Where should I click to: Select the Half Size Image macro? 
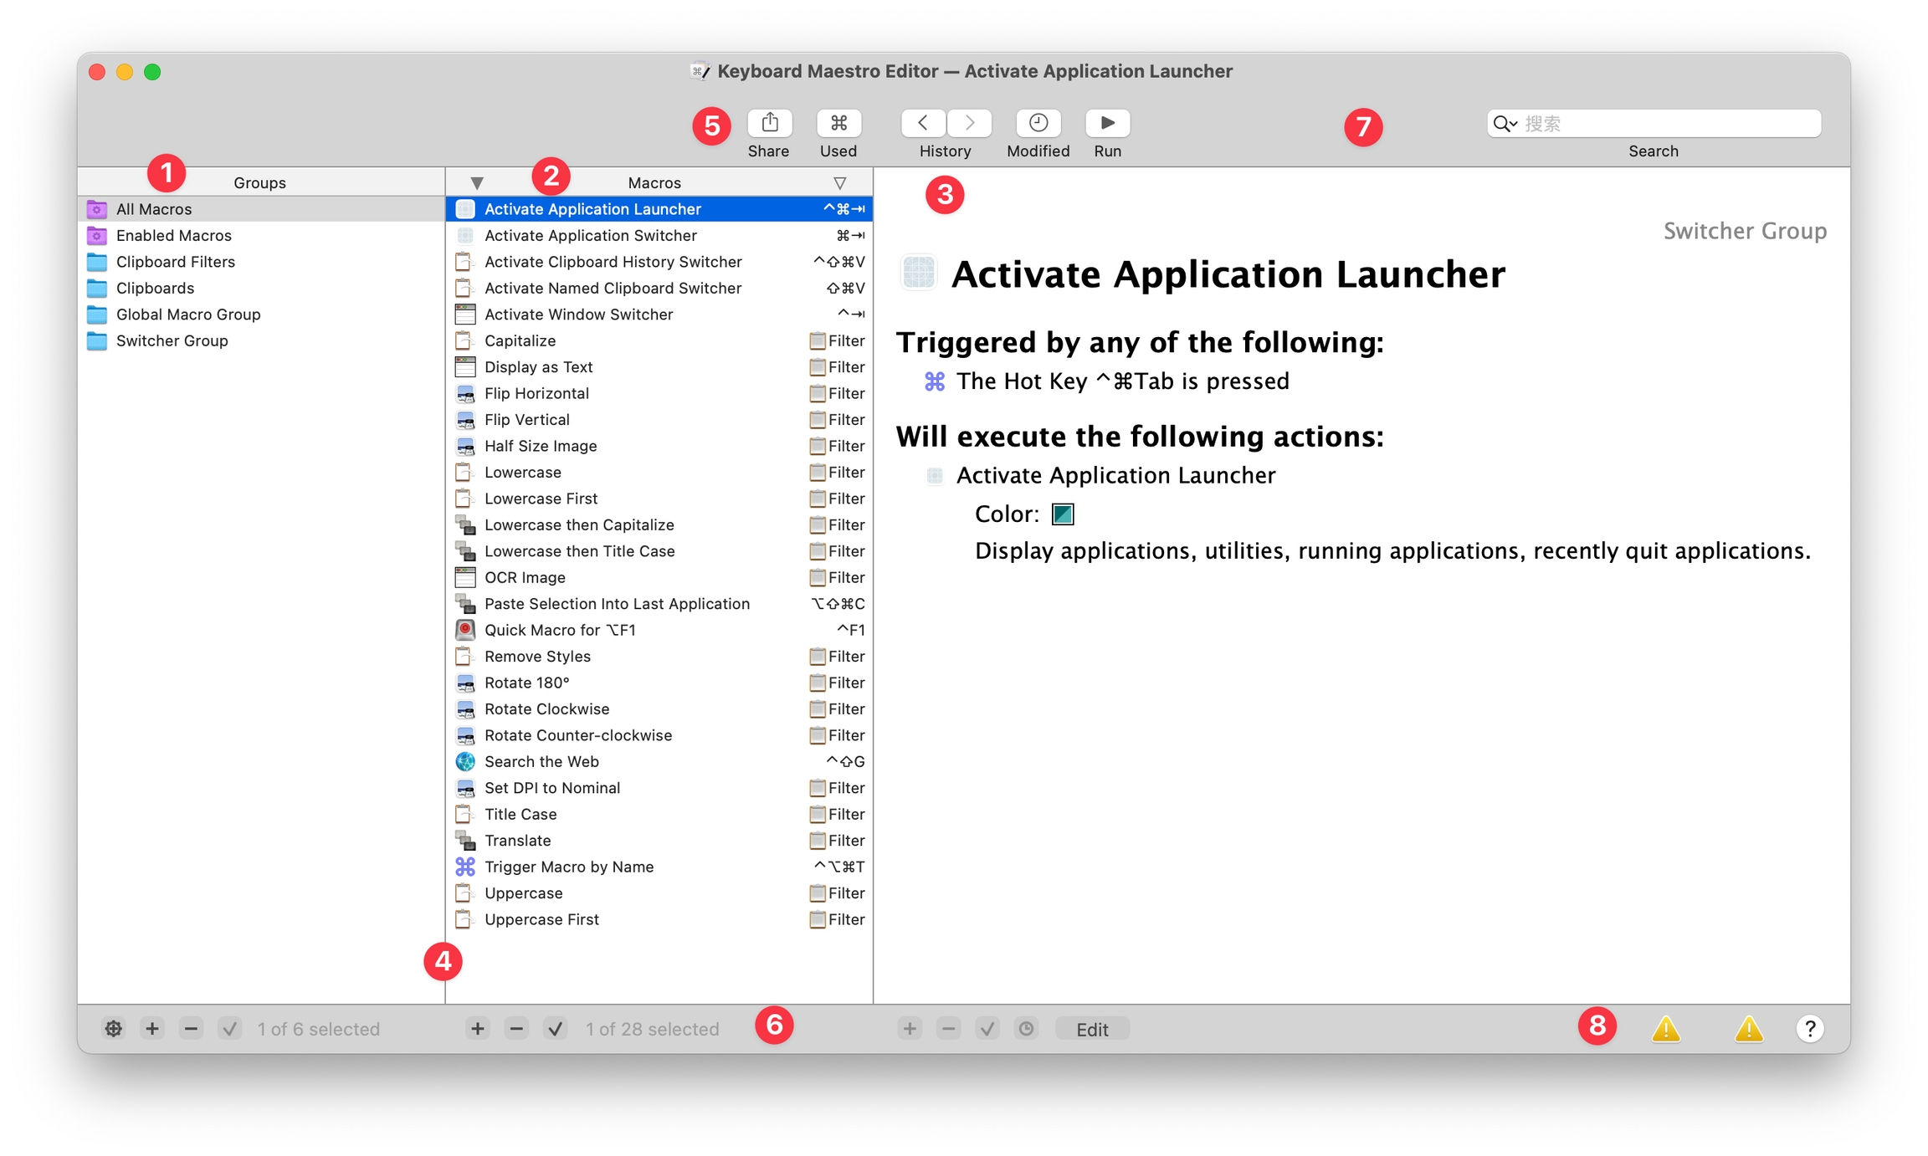(x=659, y=446)
